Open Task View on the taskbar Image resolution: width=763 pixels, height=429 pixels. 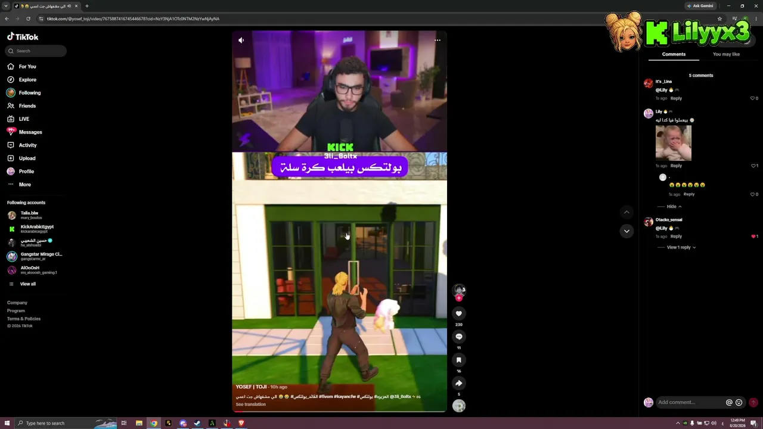point(124,423)
